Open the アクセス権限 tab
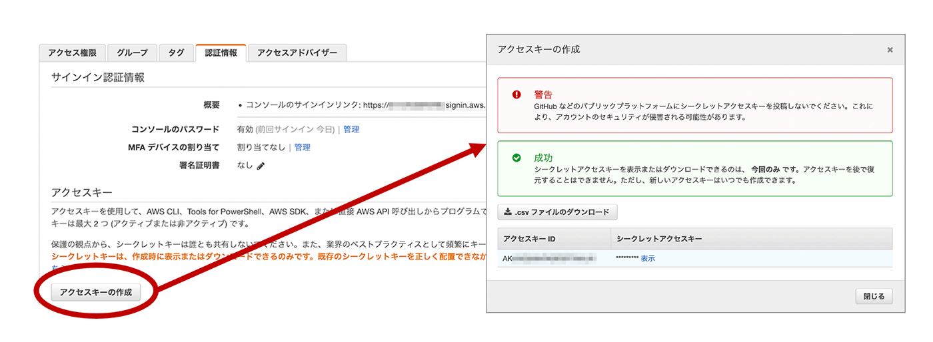Image resolution: width=933 pixels, height=342 pixels. (73, 53)
